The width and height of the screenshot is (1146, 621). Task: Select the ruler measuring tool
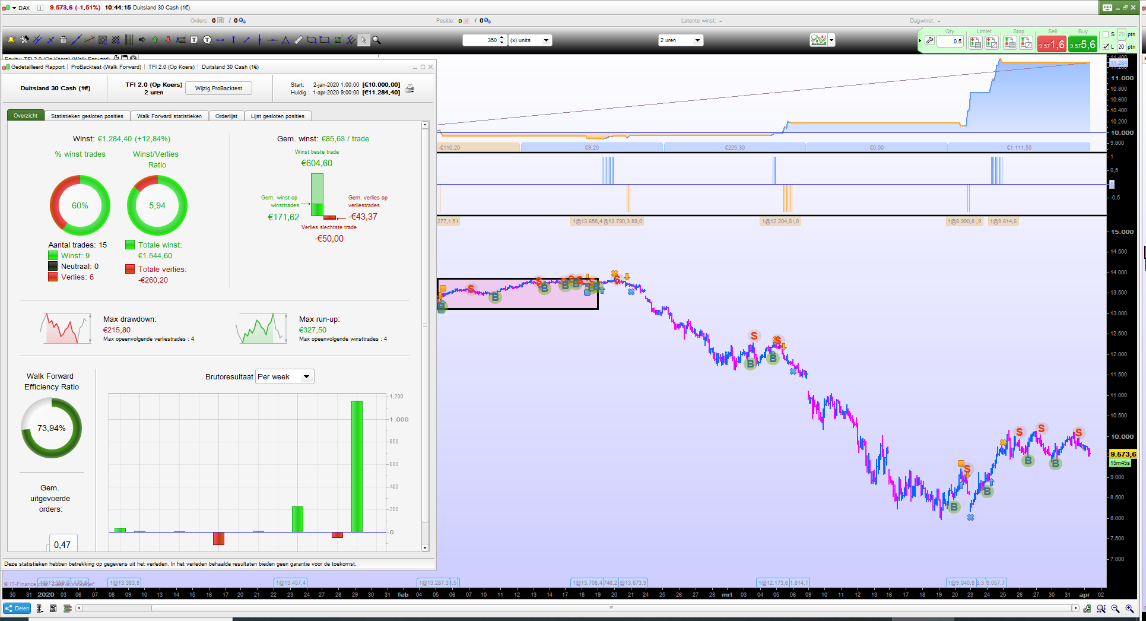coord(299,40)
